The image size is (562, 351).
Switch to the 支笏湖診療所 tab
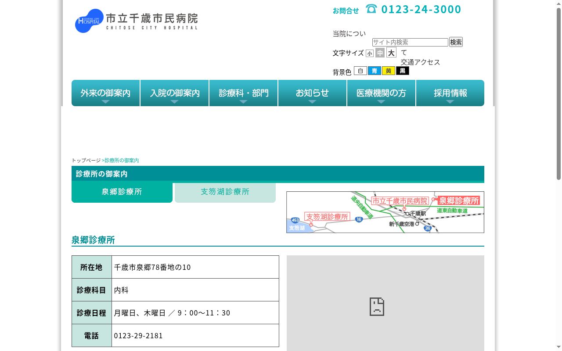point(225,192)
